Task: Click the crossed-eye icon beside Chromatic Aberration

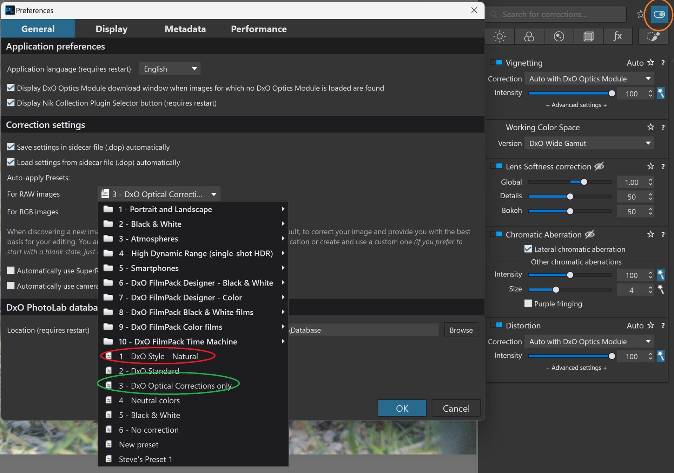Action: click(x=590, y=234)
